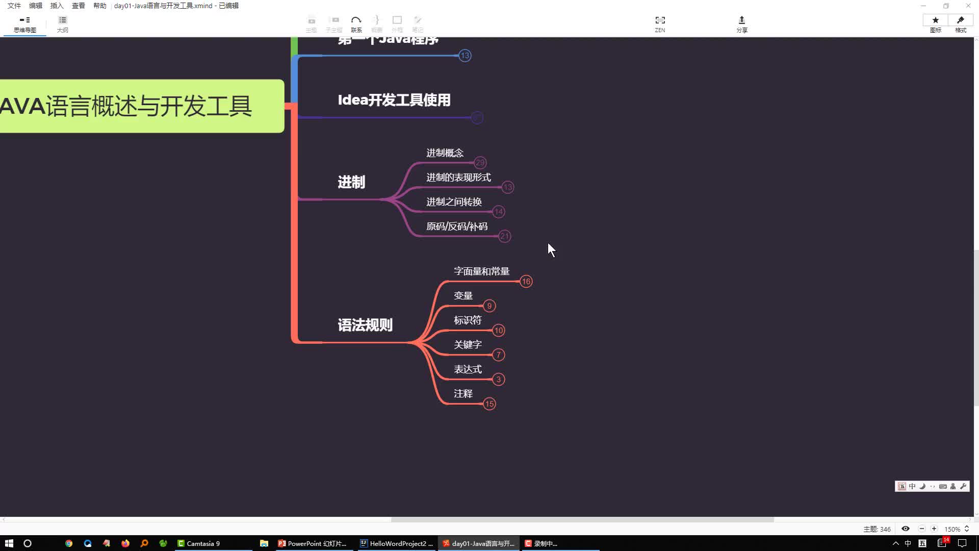Image resolution: width=979 pixels, height=551 pixels.
Task: Show hidden system tray icons
Action: [895, 543]
